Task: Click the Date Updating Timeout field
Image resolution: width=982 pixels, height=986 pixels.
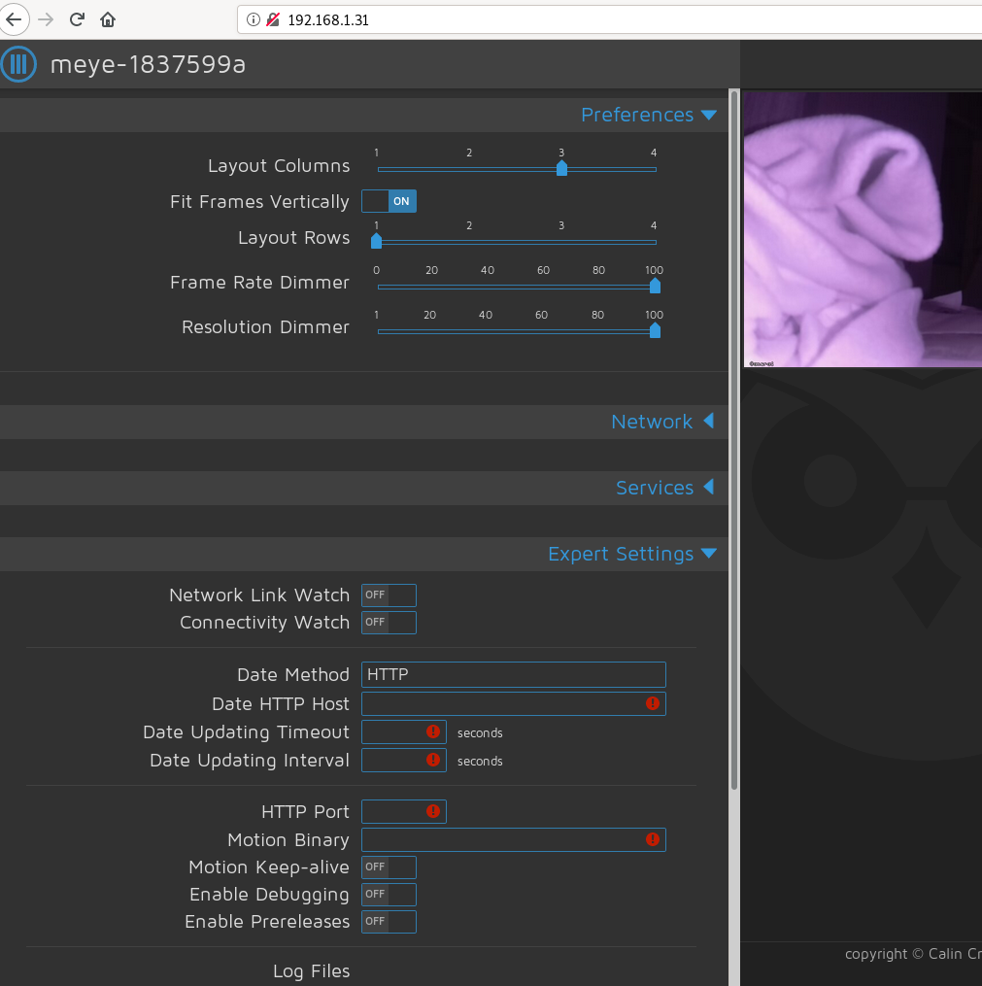Action: [404, 731]
